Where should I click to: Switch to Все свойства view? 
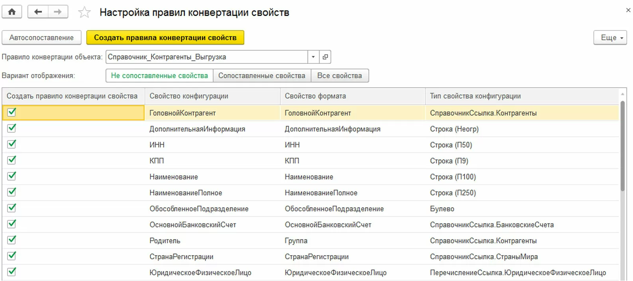(x=339, y=76)
